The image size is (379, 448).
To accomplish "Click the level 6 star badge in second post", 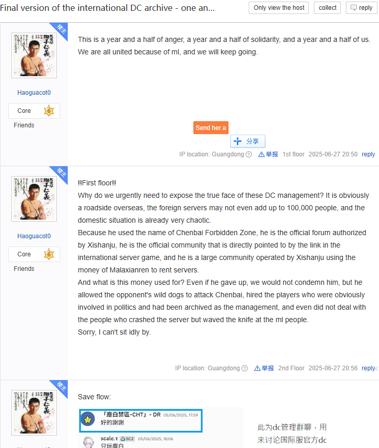I will [x=49, y=254].
